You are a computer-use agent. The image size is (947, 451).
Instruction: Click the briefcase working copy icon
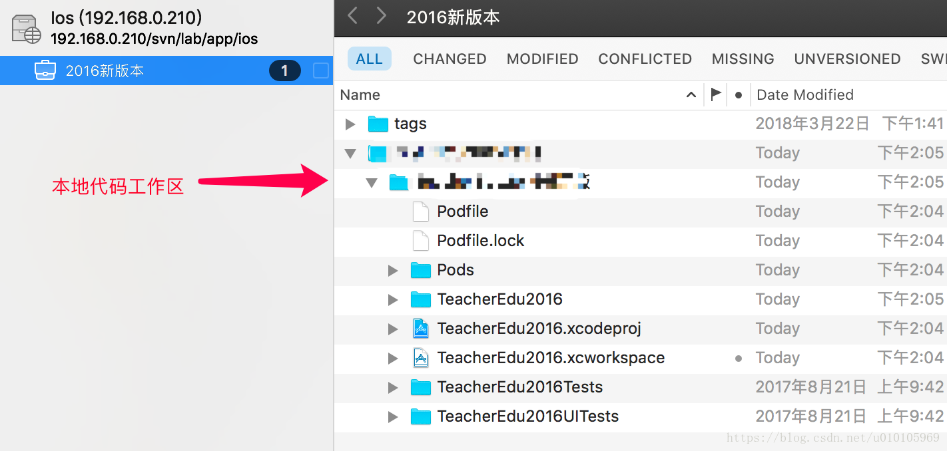[x=45, y=71]
